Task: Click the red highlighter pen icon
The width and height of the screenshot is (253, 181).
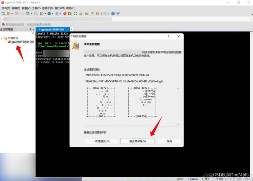Action: (x=92, y=13)
